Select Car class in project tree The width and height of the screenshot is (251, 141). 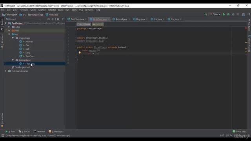coord(27,45)
